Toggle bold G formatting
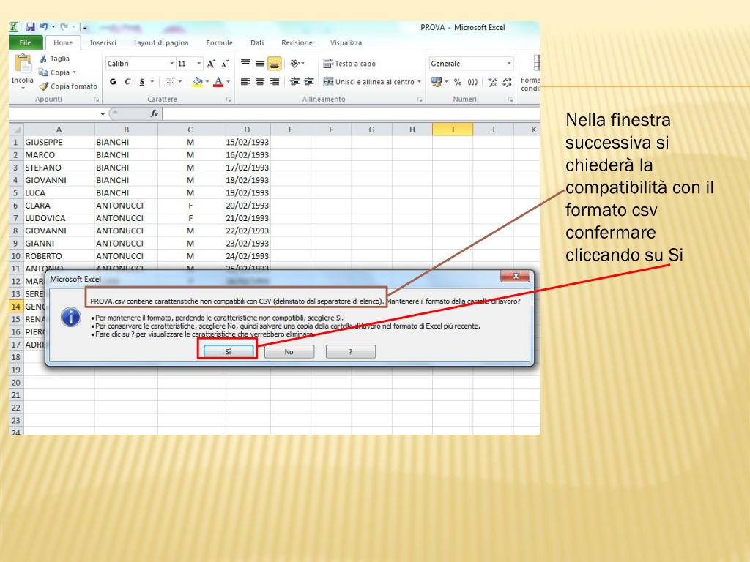Image resolution: width=750 pixels, height=562 pixels. 113,82
